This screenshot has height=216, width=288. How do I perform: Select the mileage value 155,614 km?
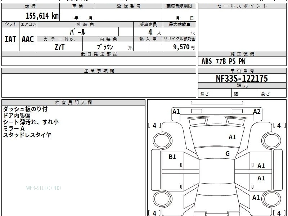(x=42, y=16)
